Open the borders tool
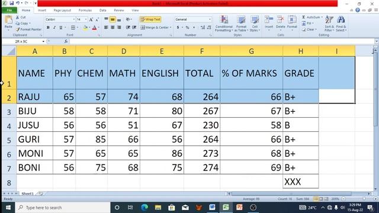This screenshot has width=379, height=213. click(73, 28)
